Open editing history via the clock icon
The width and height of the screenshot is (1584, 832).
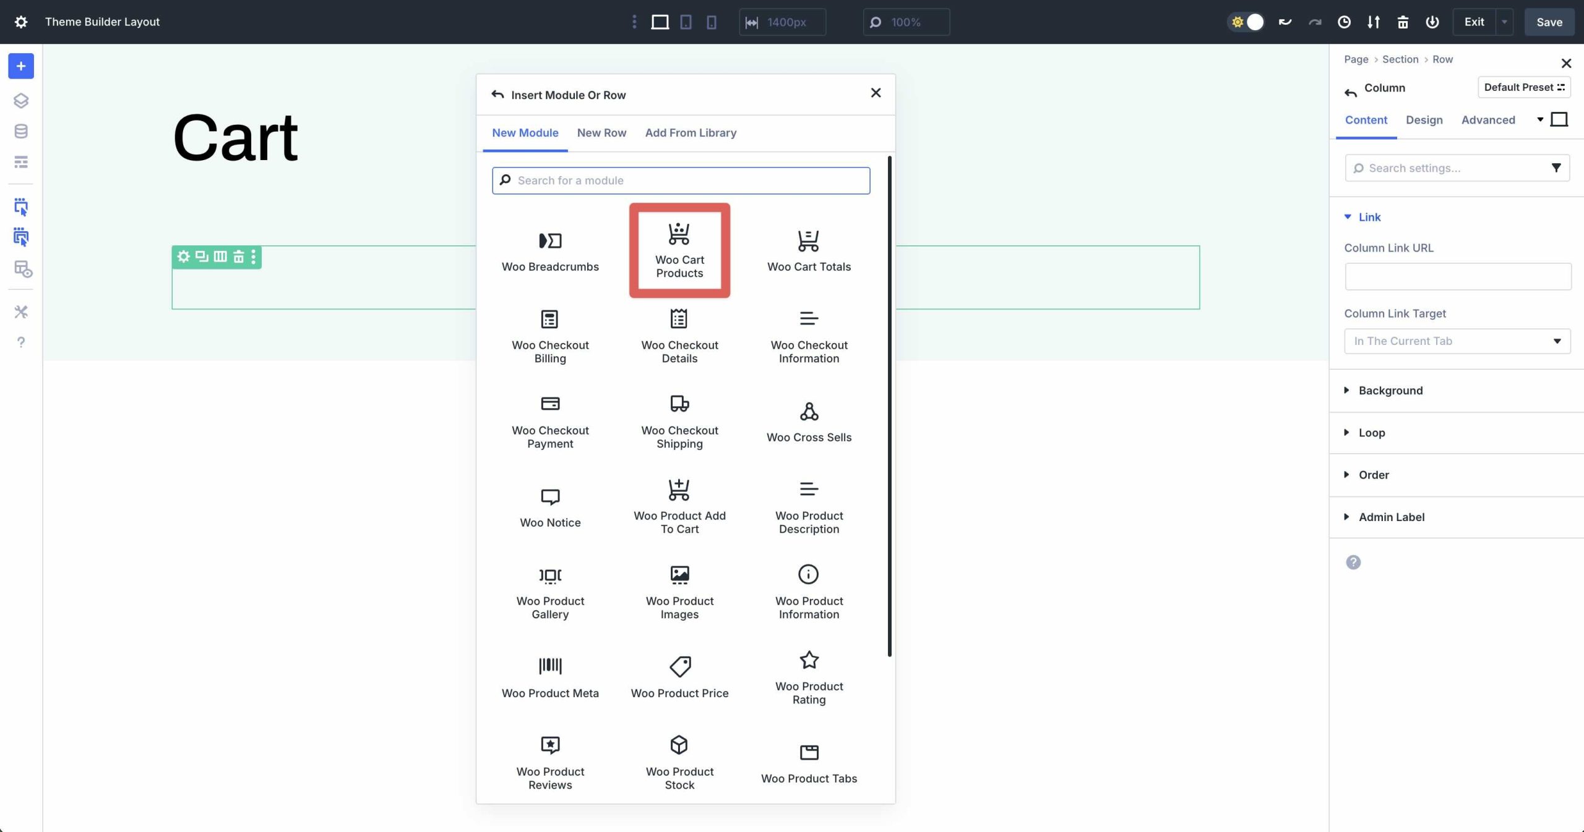(1343, 22)
